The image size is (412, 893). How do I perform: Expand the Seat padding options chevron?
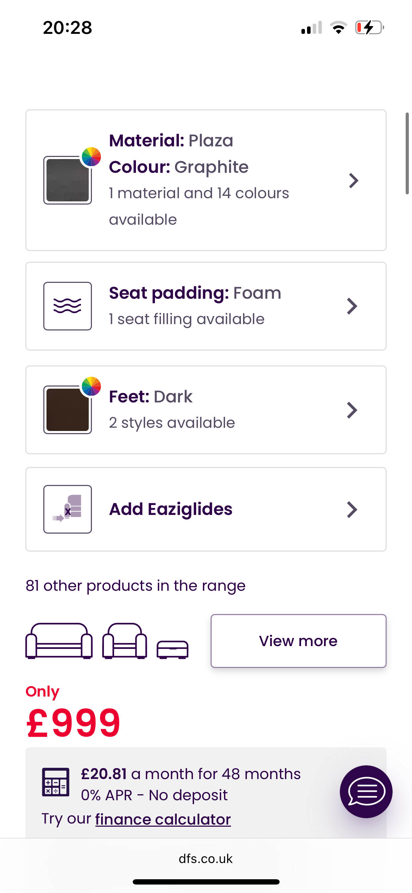coord(352,306)
